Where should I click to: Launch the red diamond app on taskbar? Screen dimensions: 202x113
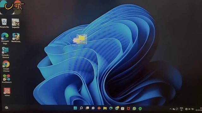click(99, 108)
